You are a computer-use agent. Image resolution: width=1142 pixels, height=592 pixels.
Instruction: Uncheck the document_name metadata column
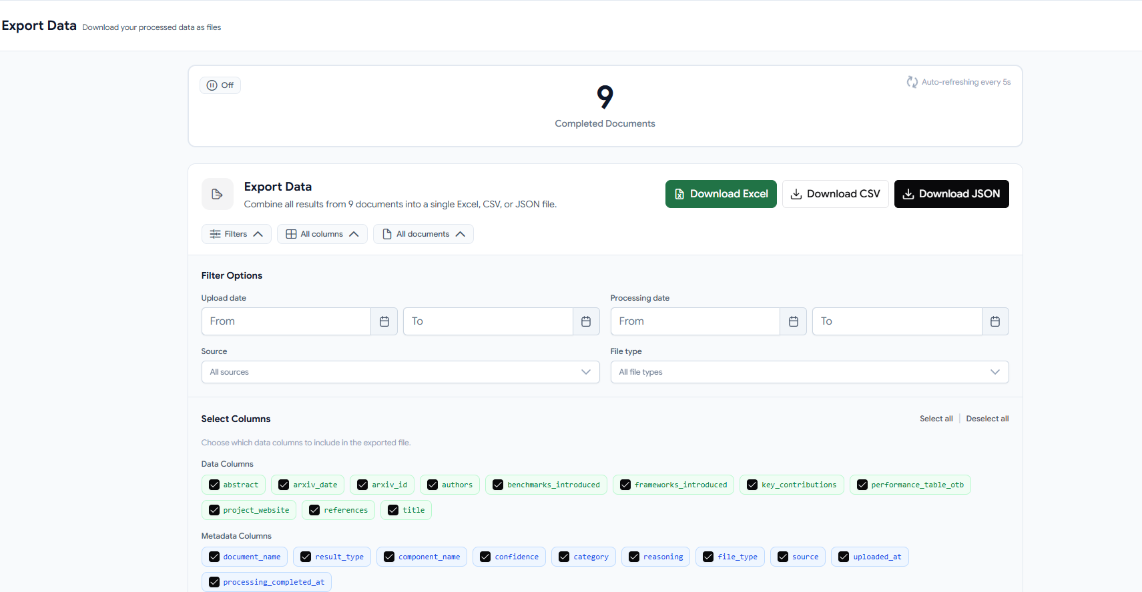point(214,557)
